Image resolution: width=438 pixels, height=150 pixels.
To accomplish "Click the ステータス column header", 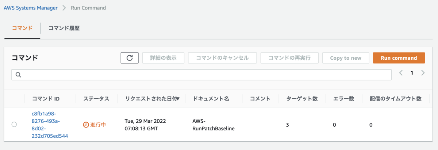I will (x=96, y=99).
